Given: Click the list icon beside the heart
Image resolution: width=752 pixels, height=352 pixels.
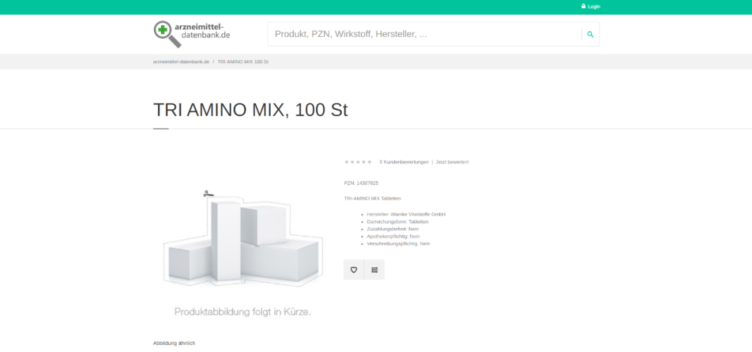Looking at the screenshot, I should (374, 270).
